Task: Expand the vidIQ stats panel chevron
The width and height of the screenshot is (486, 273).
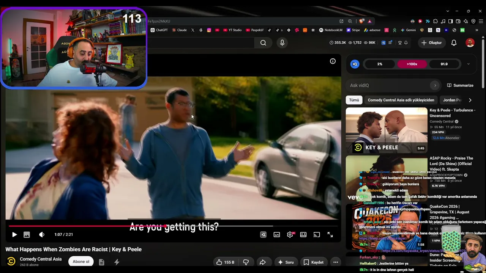Action: tap(468, 64)
